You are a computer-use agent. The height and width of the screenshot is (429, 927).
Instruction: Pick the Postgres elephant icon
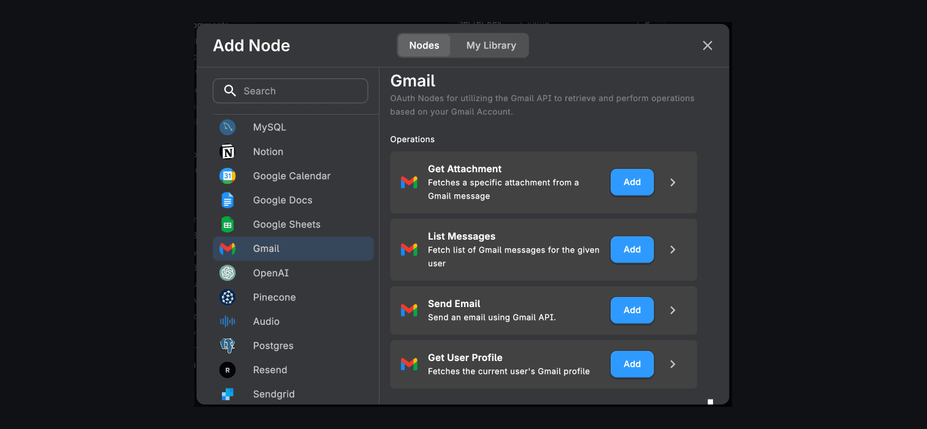point(227,346)
